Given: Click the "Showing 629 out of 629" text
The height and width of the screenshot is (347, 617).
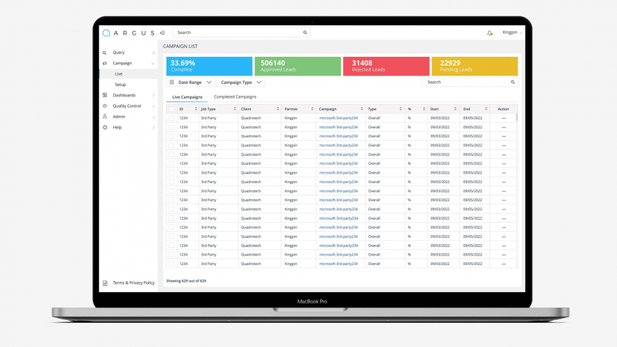Looking at the screenshot, I should click(x=186, y=281).
